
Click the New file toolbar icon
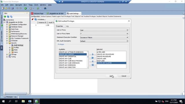click(3, 8)
